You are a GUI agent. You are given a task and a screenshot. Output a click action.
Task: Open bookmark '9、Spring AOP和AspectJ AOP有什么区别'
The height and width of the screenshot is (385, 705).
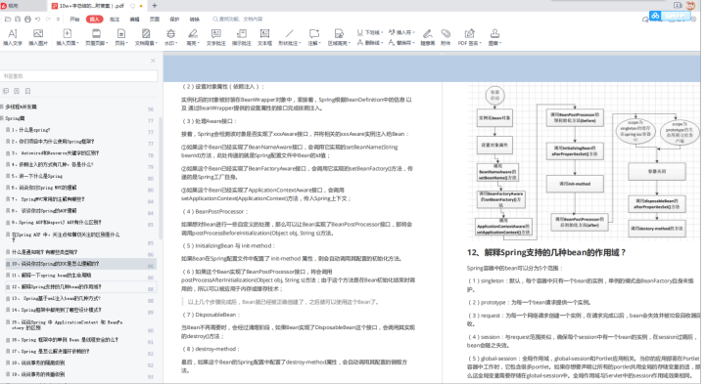56,222
